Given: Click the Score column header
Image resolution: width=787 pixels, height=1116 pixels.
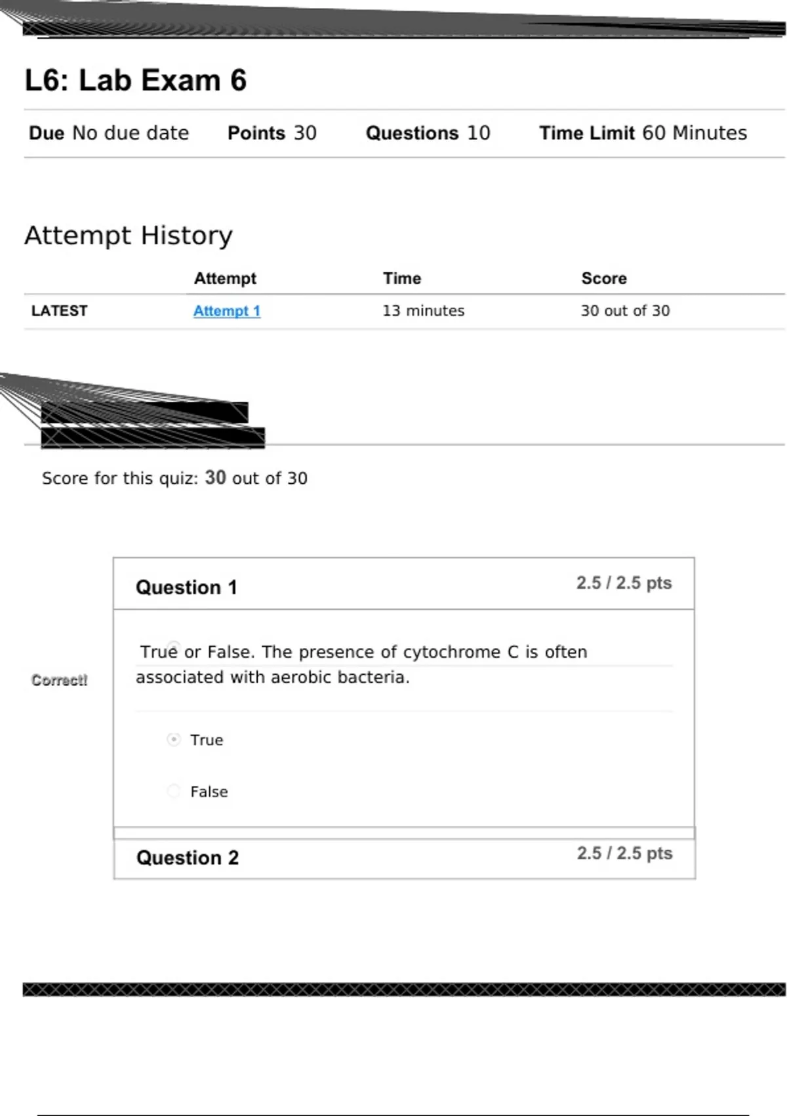Looking at the screenshot, I should pos(604,278).
